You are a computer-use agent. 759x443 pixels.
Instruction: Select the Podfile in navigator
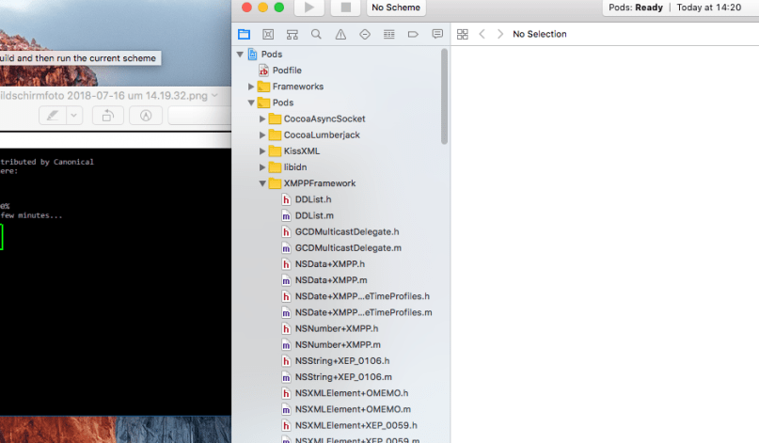[287, 71]
